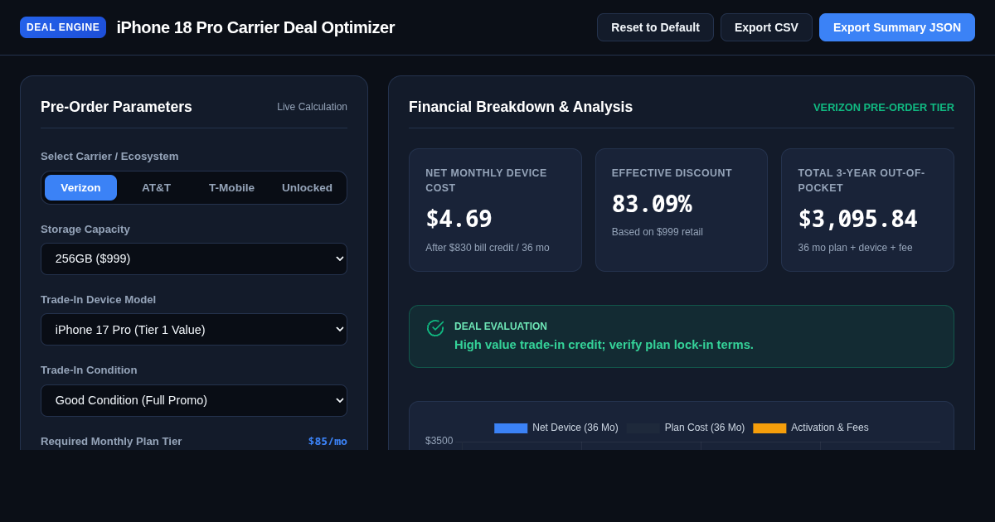Click the iPhone 18 Pro Carrier Deal Optimizer title
This screenshot has width=995, height=522.
(255, 27)
